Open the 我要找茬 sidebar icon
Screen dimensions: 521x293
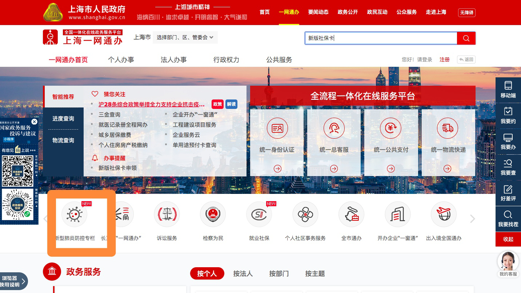click(508, 219)
